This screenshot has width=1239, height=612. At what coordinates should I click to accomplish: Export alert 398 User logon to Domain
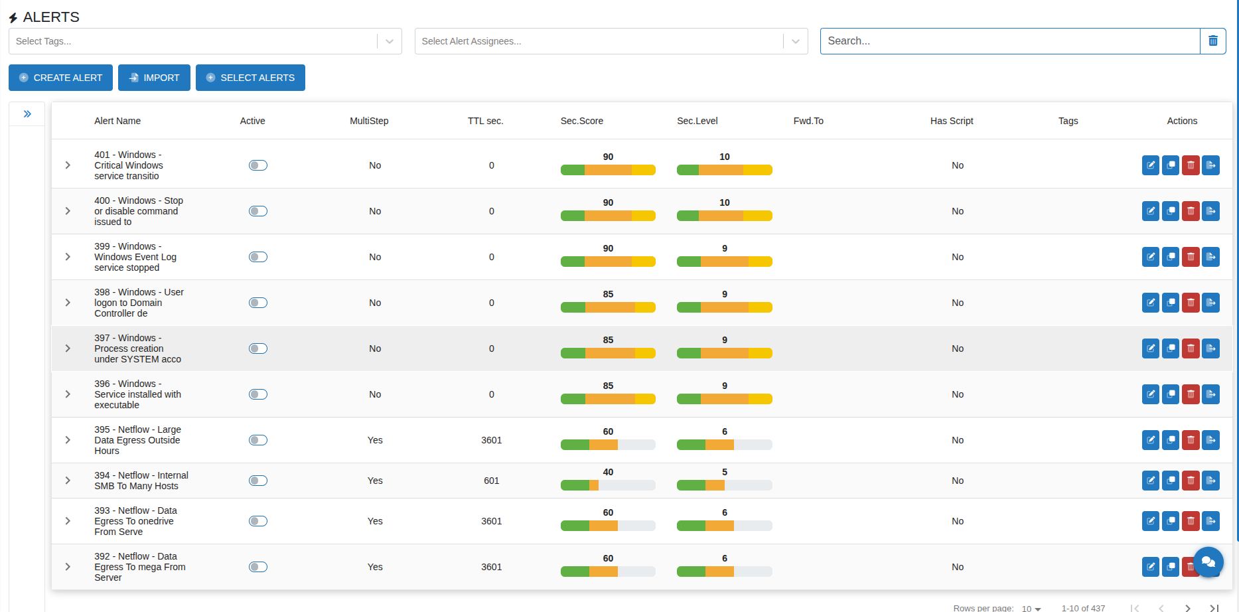pos(1210,303)
